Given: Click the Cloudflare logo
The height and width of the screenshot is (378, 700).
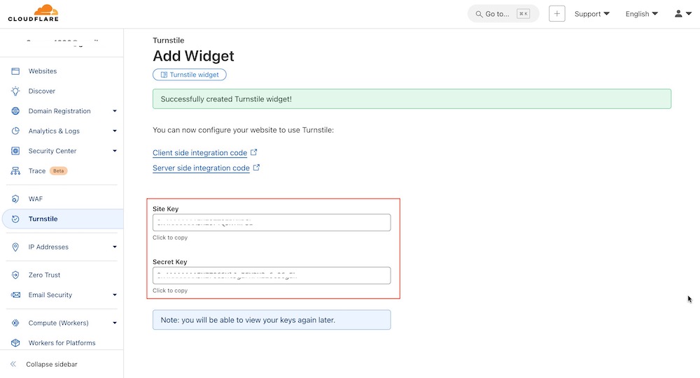Looking at the screenshot, I should click(x=33, y=13).
